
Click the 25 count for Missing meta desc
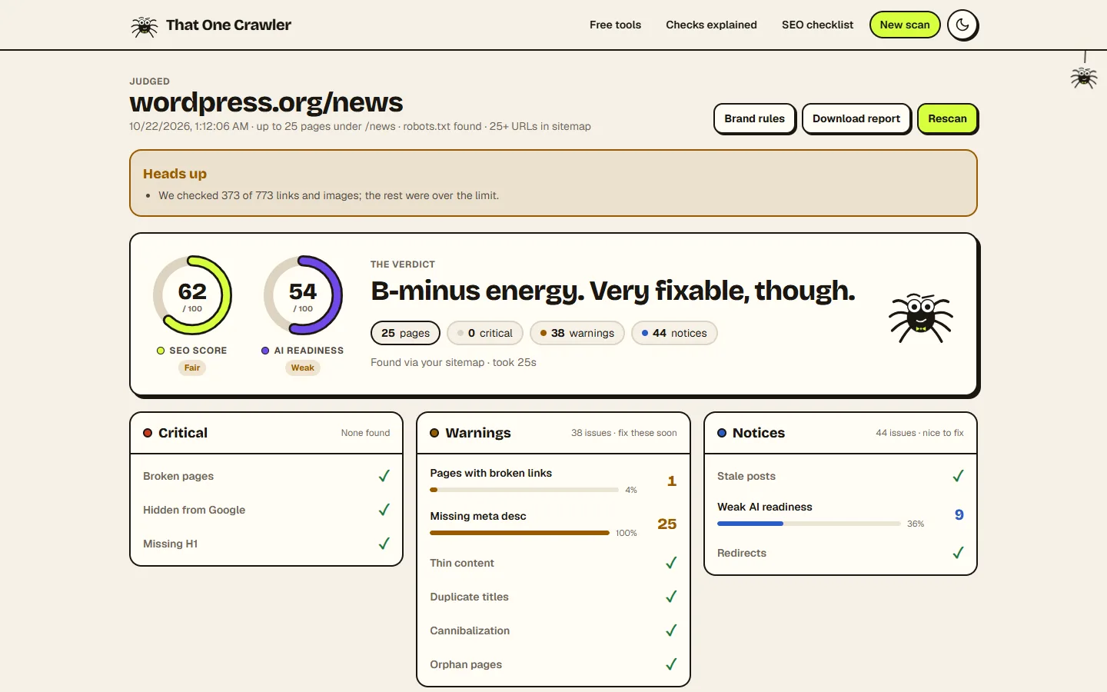667,524
